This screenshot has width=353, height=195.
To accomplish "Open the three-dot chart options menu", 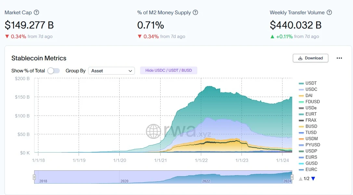I will (x=339, y=58).
